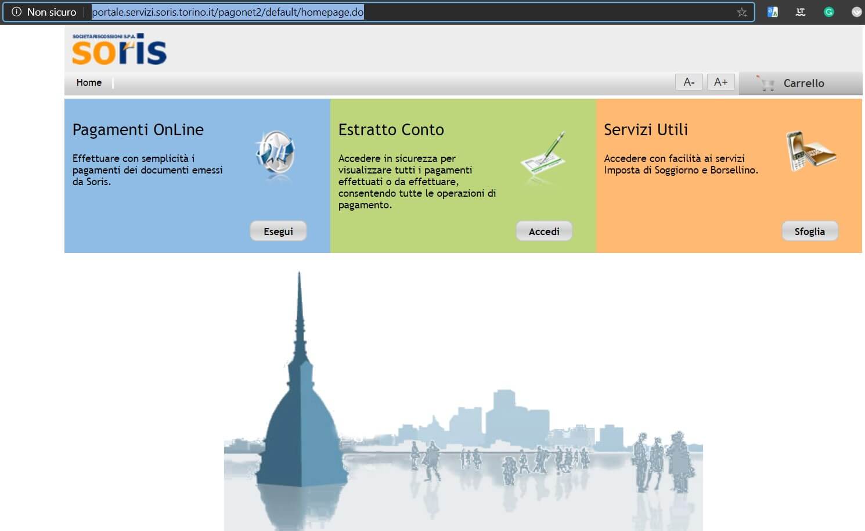Open the Home menu item

click(89, 82)
